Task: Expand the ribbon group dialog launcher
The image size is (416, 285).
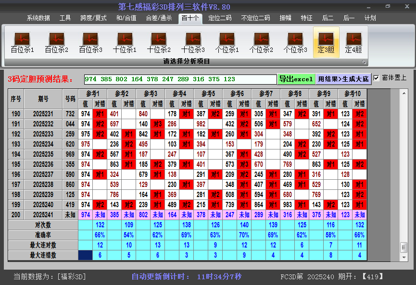Action: 364,62
